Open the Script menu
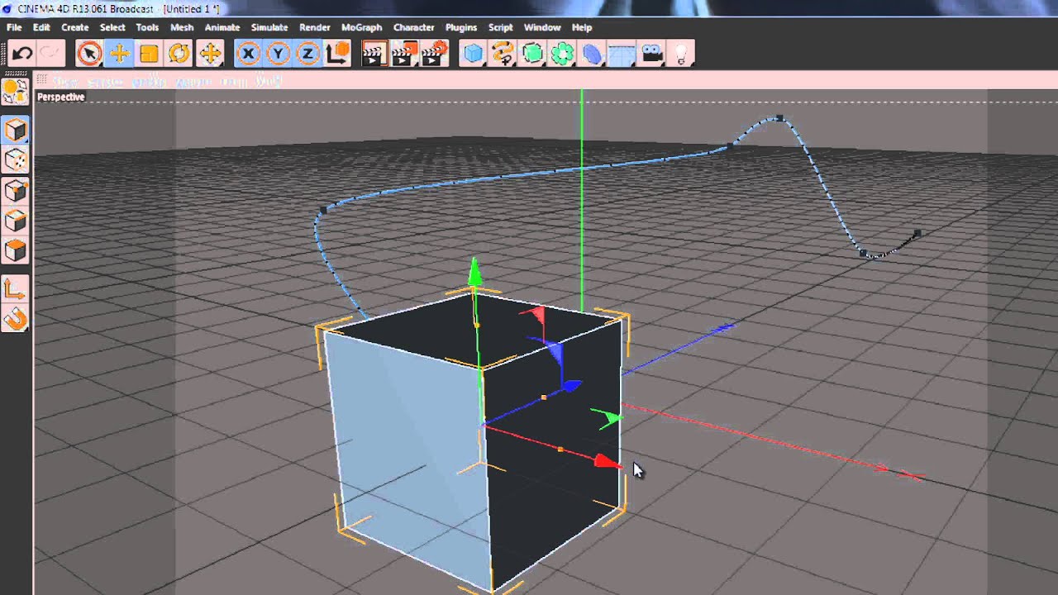1058x595 pixels. tap(500, 27)
